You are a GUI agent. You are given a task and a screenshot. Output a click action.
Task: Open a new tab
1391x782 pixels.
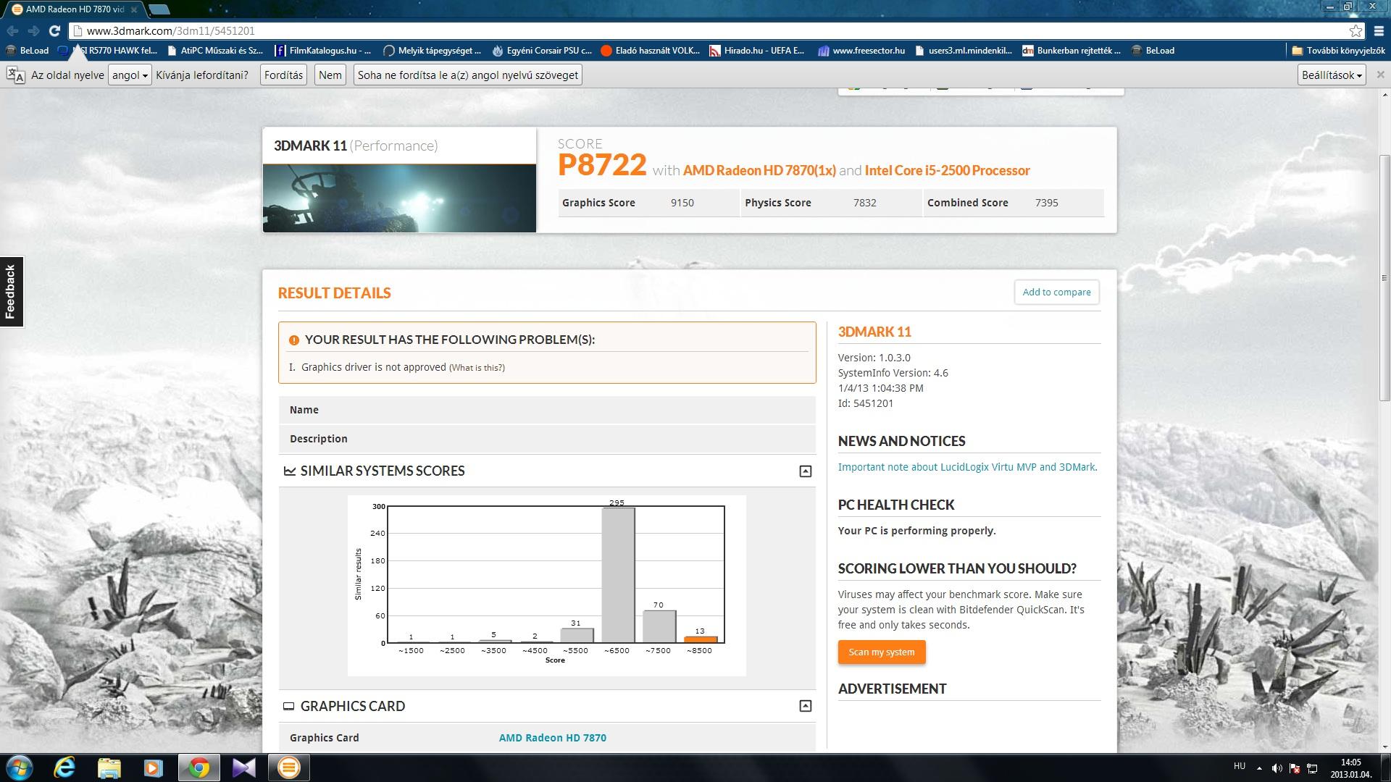(x=159, y=9)
